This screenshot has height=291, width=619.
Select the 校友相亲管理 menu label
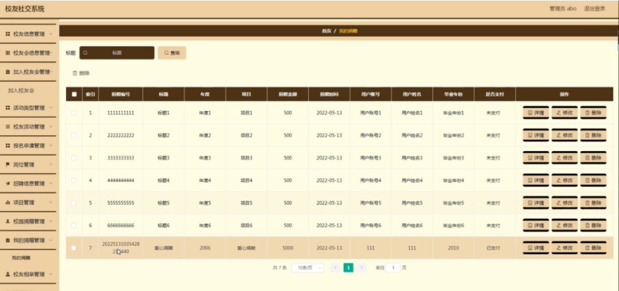(29, 274)
